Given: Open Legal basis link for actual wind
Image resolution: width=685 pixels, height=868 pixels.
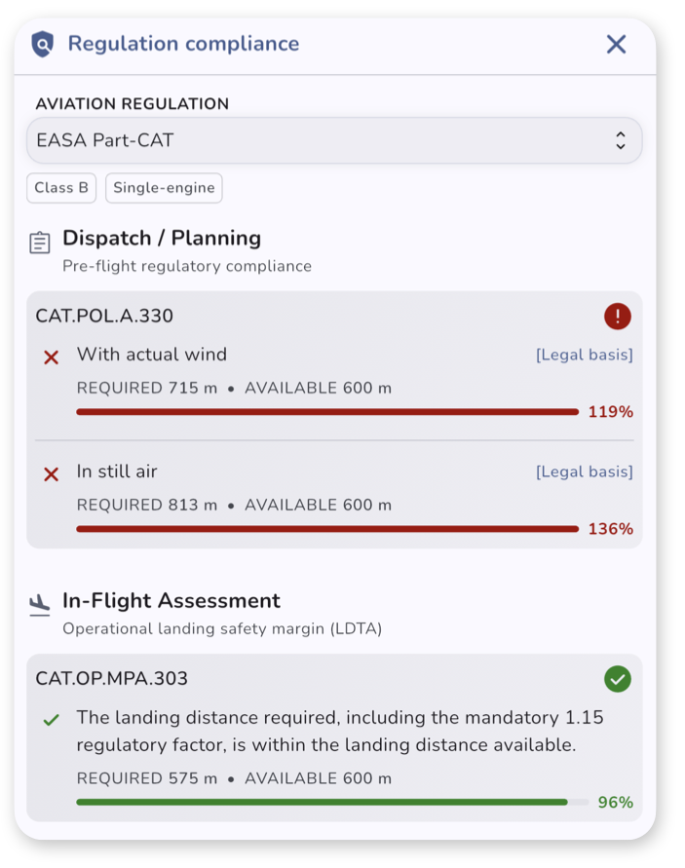Looking at the screenshot, I should click(585, 355).
